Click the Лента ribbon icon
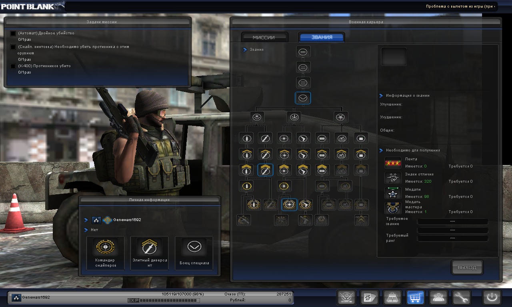 click(x=393, y=163)
